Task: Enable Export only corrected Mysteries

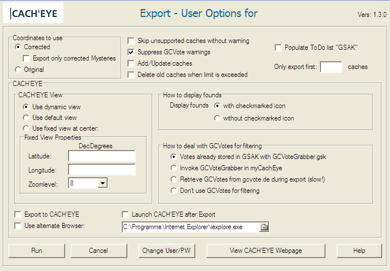Action: pos(26,58)
